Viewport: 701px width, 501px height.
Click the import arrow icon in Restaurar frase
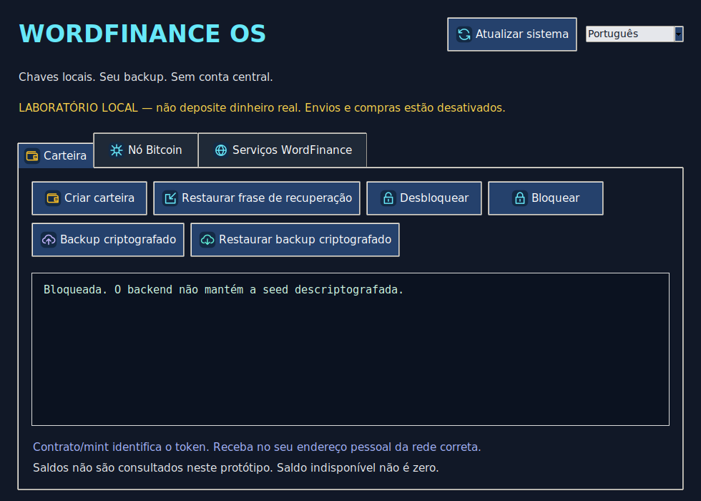click(170, 198)
